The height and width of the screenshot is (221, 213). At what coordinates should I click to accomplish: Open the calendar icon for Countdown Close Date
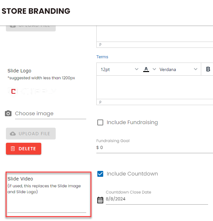[x=100, y=200]
